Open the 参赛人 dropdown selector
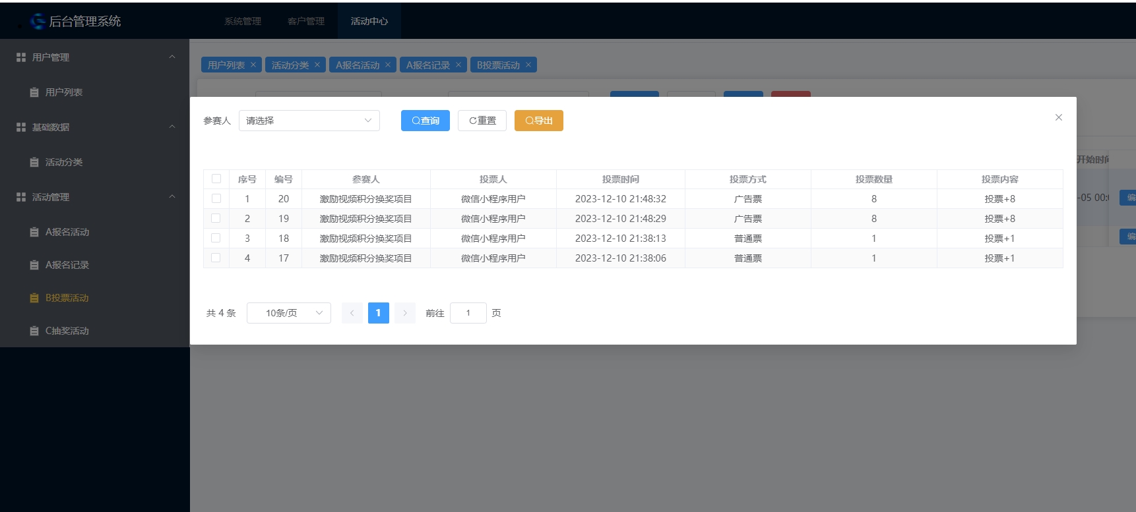The image size is (1136, 512). pos(309,121)
